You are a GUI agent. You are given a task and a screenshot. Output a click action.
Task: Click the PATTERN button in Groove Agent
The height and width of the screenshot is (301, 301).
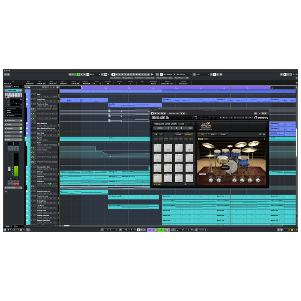tap(178, 134)
